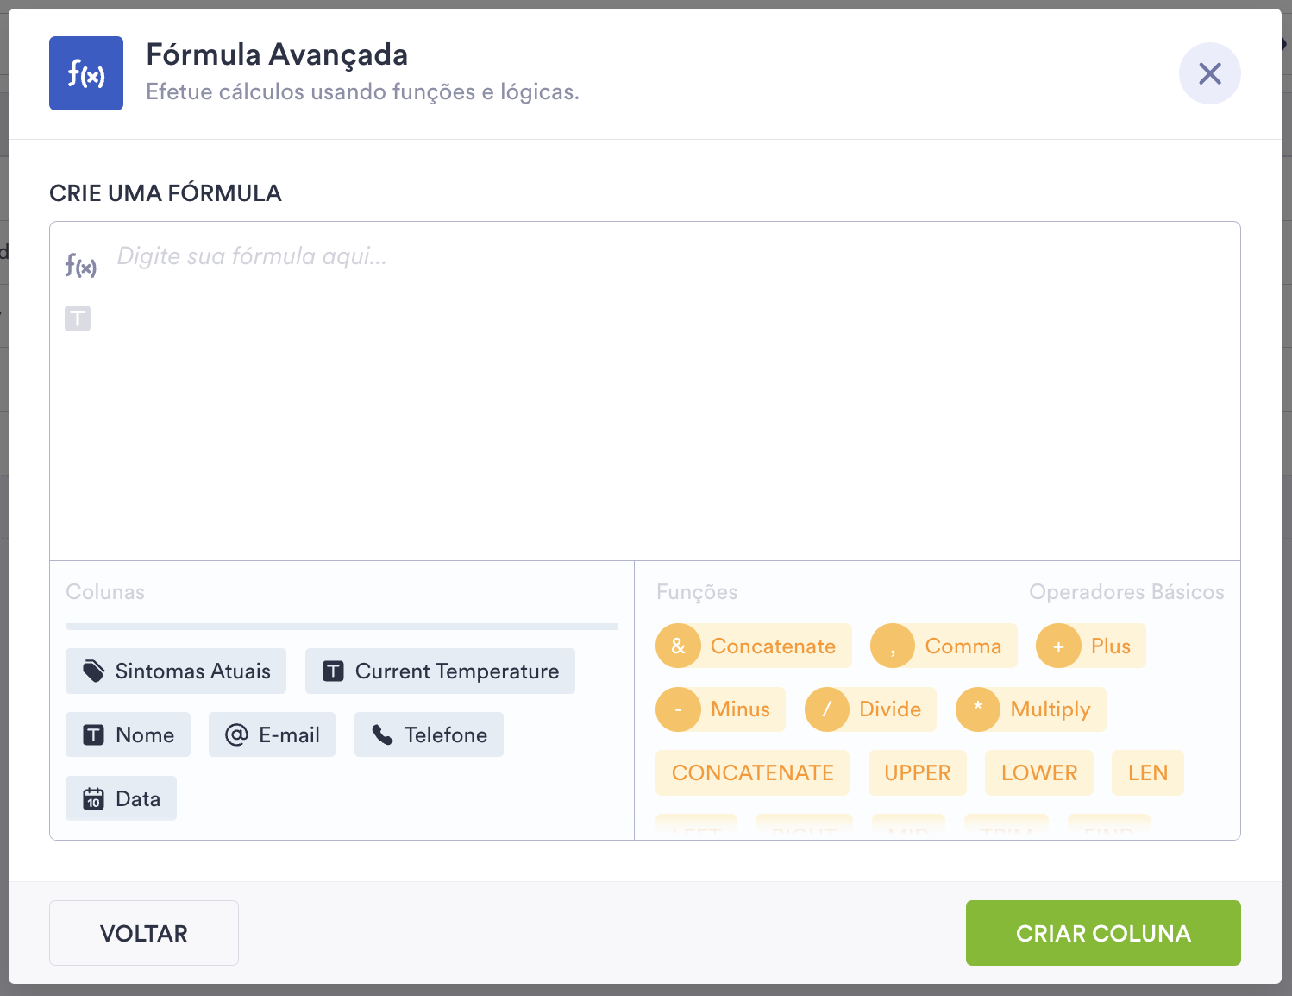The height and width of the screenshot is (996, 1292).
Task: Add the Sintomas Atuais column
Action: pos(176,671)
